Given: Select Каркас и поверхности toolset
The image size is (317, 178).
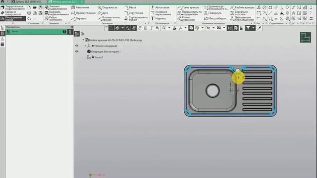Looking at the screenshot, I should pos(11,13).
